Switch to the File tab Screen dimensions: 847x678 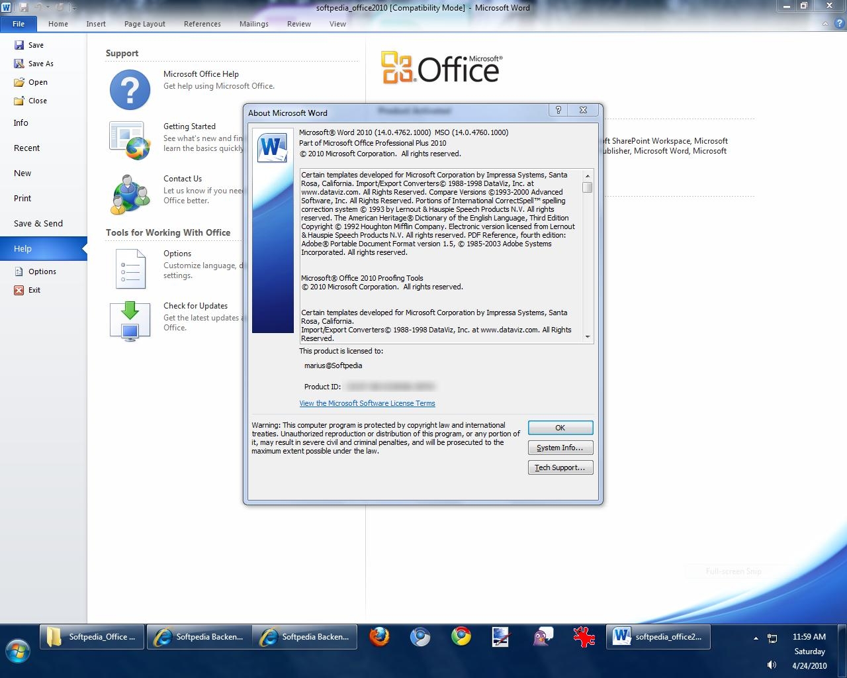[x=19, y=24]
